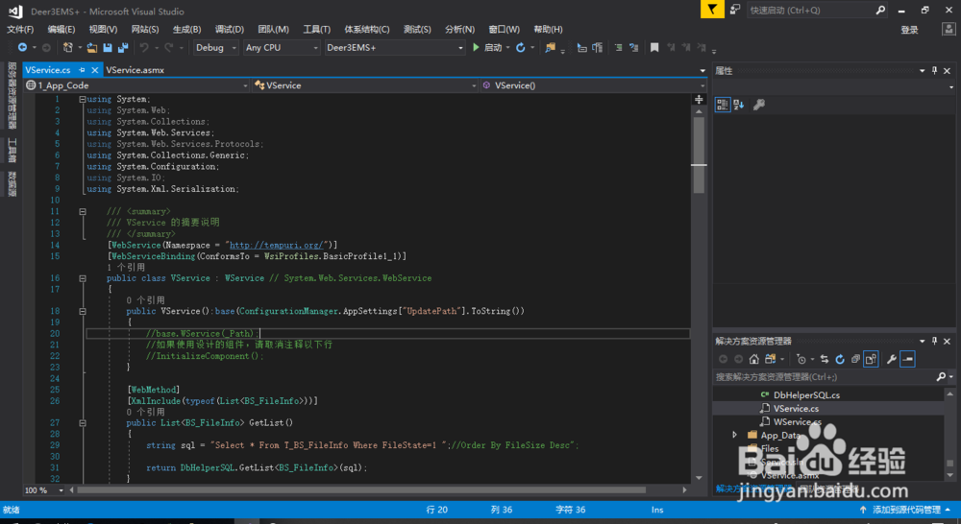
Task: Click the uncomment selected lines icon
Action: click(x=633, y=47)
